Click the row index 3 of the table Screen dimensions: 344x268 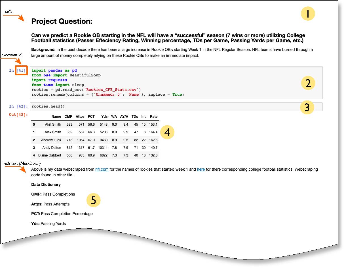coord(34,148)
